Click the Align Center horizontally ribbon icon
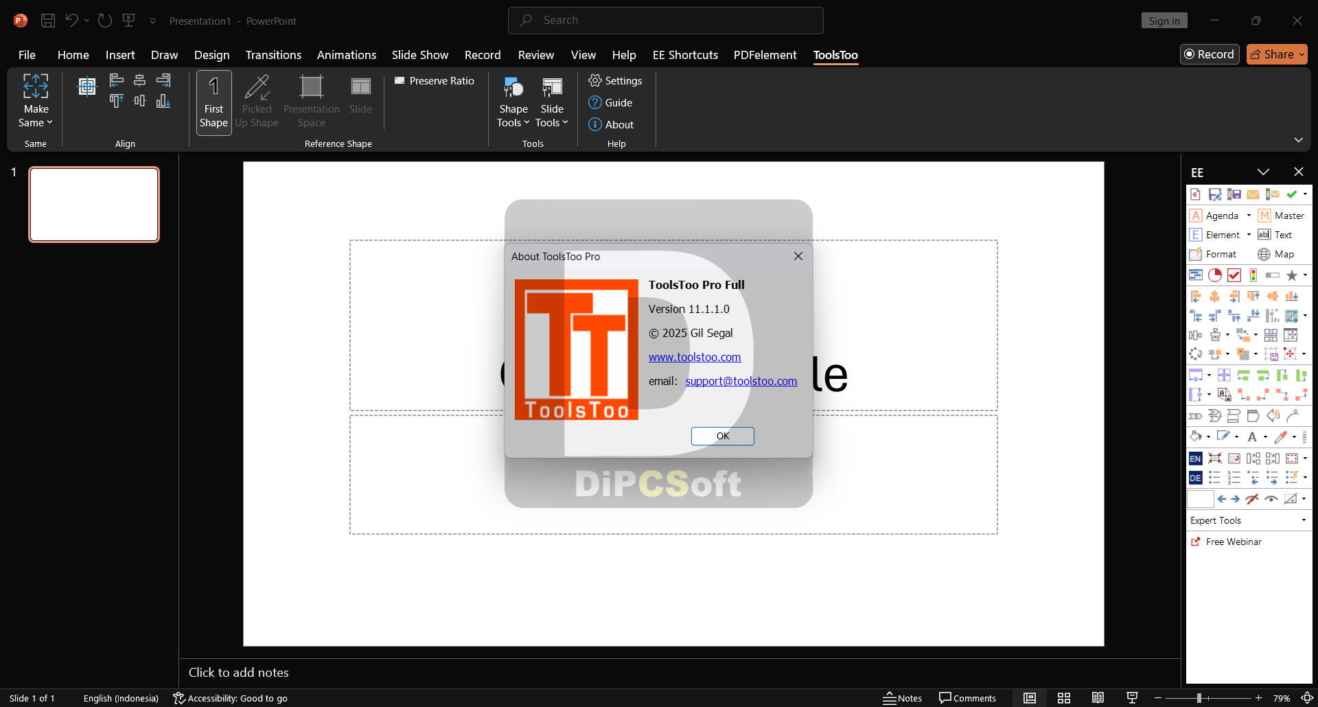 (x=140, y=80)
